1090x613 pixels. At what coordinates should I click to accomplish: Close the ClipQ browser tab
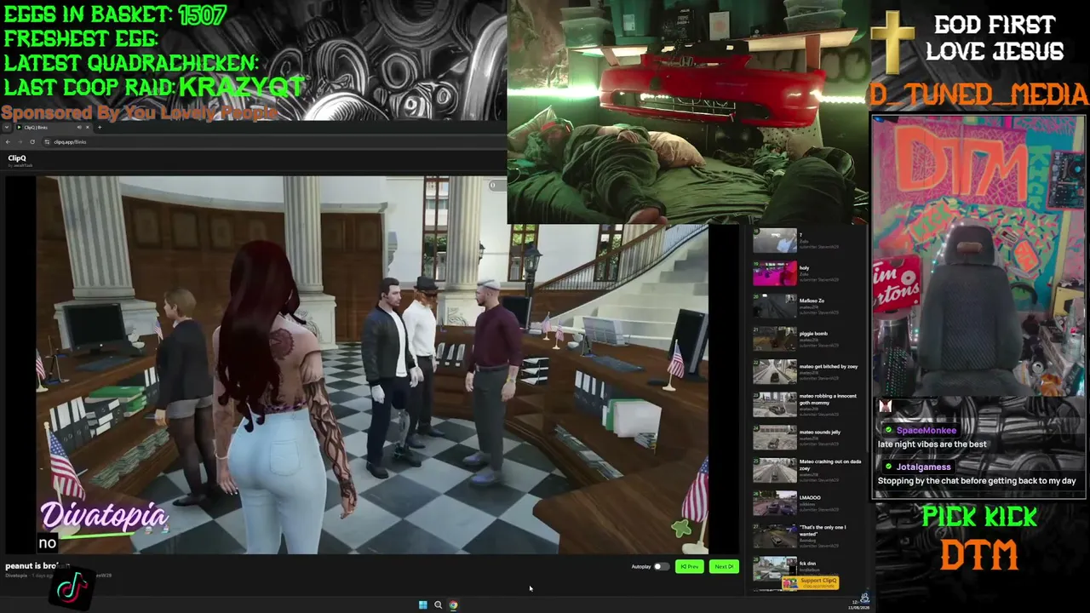(x=88, y=128)
